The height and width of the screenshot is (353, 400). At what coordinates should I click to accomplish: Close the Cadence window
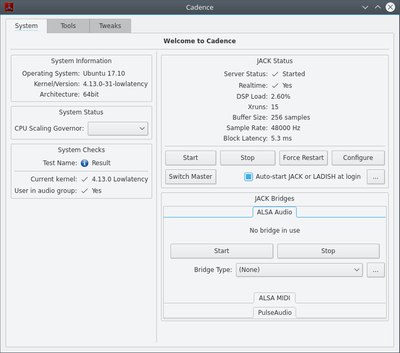click(390, 7)
